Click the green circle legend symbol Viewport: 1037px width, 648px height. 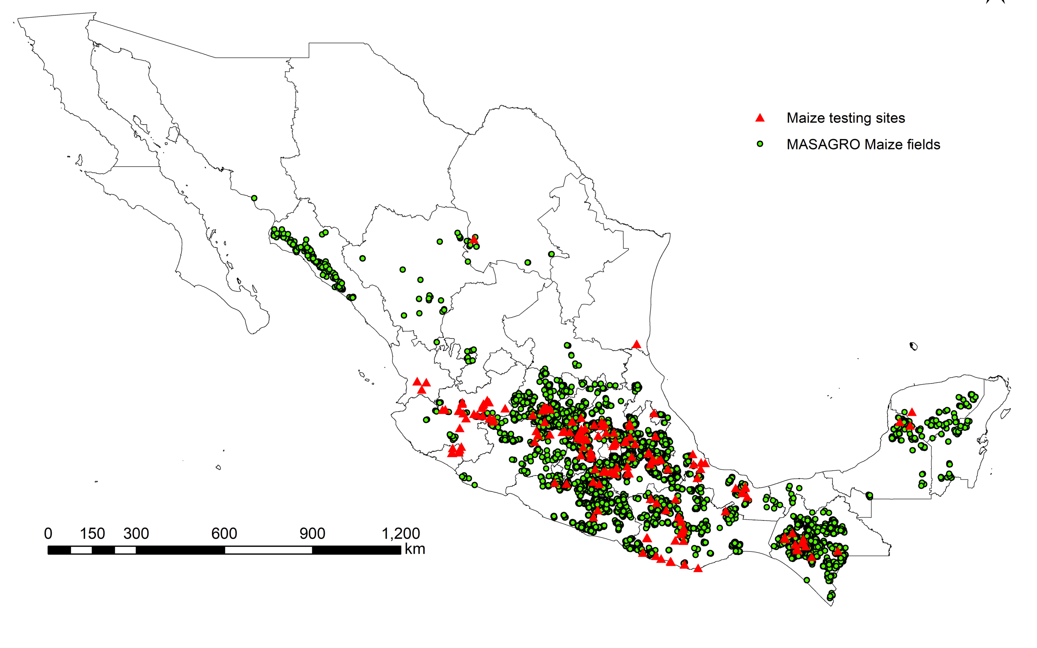[x=760, y=144]
